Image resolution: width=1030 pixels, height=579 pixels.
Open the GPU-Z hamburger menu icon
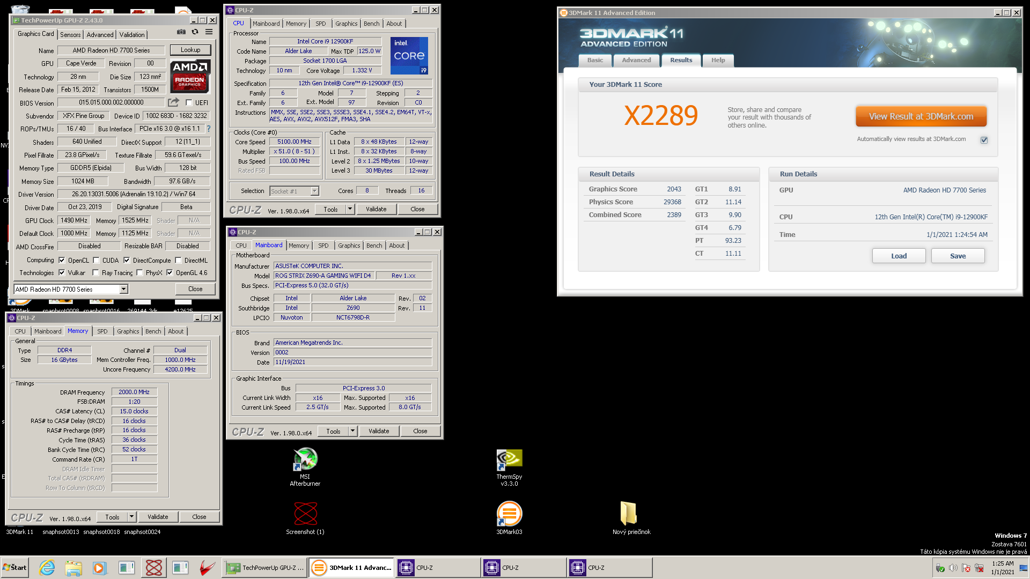tap(209, 32)
